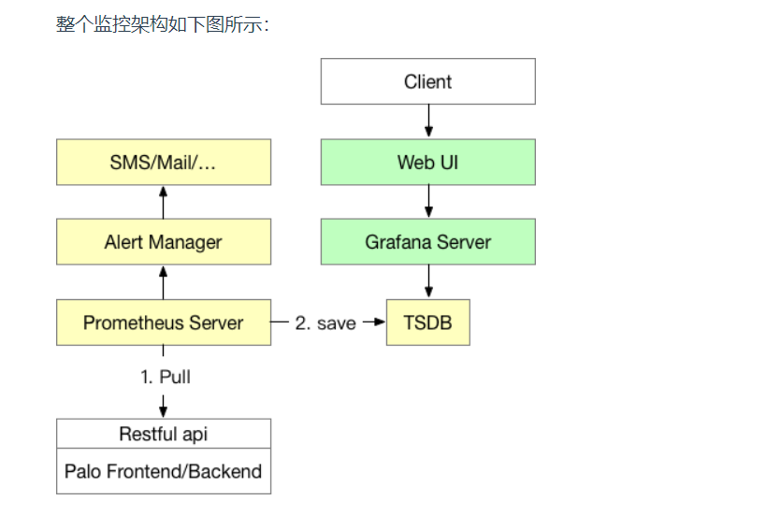Click arrow between Web UI and Grafana Server
The image size is (780, 515).
click(x=428, y=201)
